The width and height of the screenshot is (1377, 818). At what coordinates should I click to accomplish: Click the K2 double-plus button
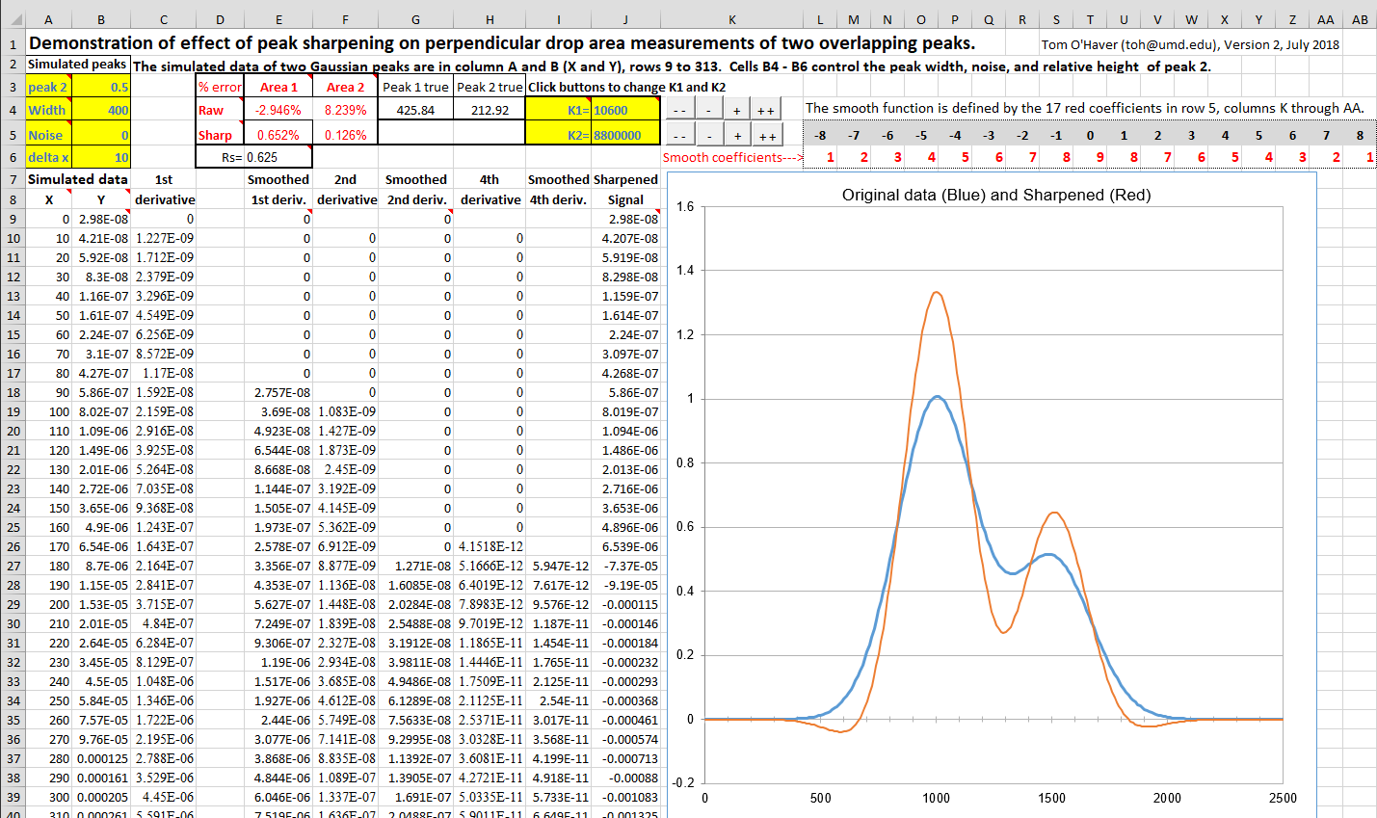(x=767, y=135)
